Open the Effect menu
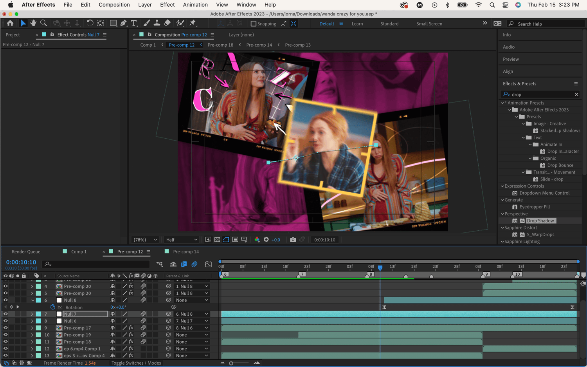This screenshot has width=587, height=367. [x=167, y=5]
